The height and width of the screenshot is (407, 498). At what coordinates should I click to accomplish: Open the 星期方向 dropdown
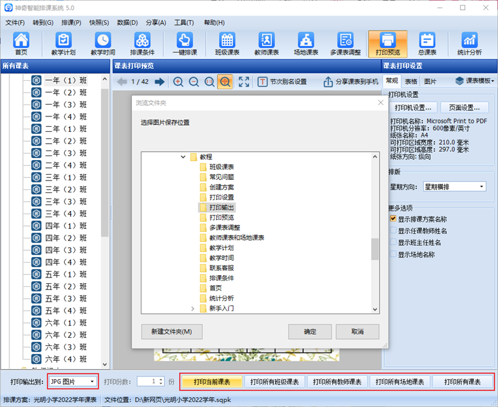click(x=454, y=186)
